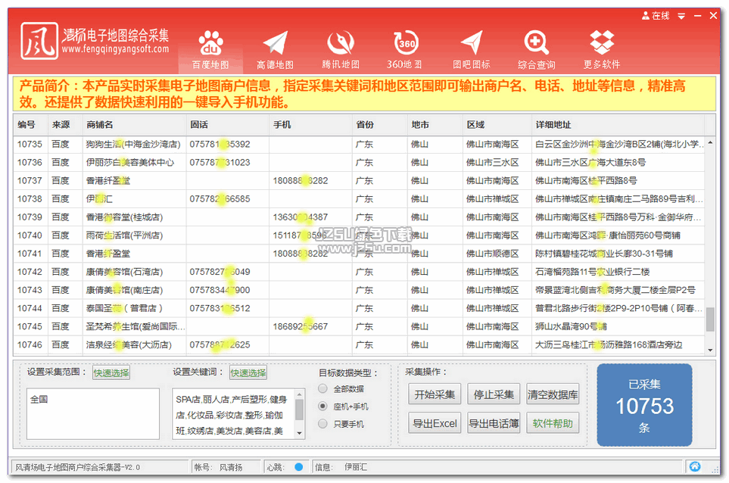
Task: Click the 编号 column header
Action: (x=31, y=125)
